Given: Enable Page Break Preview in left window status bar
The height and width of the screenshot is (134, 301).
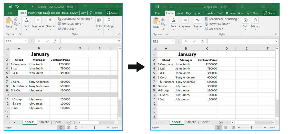Looking at the screenshot, I should tap(75, 128).
